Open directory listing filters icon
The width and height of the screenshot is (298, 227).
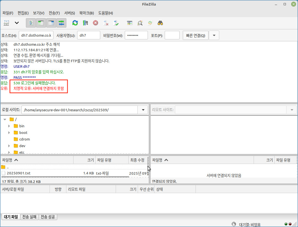(x=130, y=23)
